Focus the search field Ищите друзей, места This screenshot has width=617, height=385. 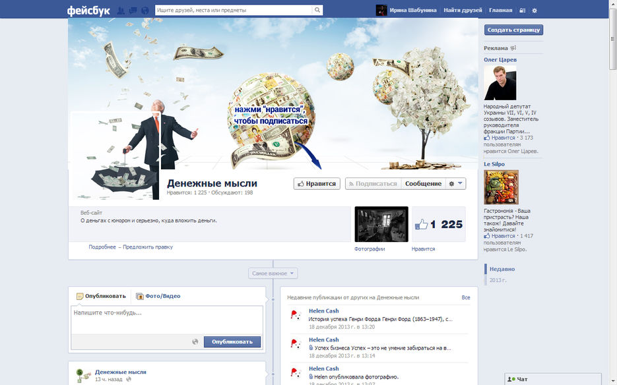pyautogui.click(x=234, y=11)
